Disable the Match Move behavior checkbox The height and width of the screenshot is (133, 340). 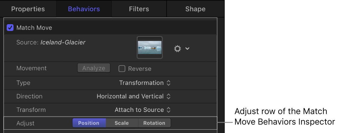coord(10,28)
